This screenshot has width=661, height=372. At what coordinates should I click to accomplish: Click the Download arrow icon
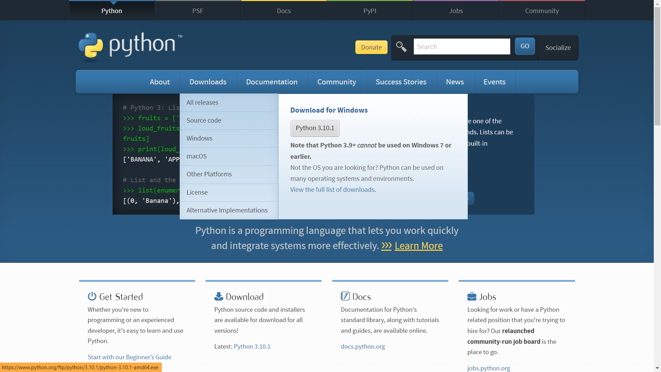219,296
